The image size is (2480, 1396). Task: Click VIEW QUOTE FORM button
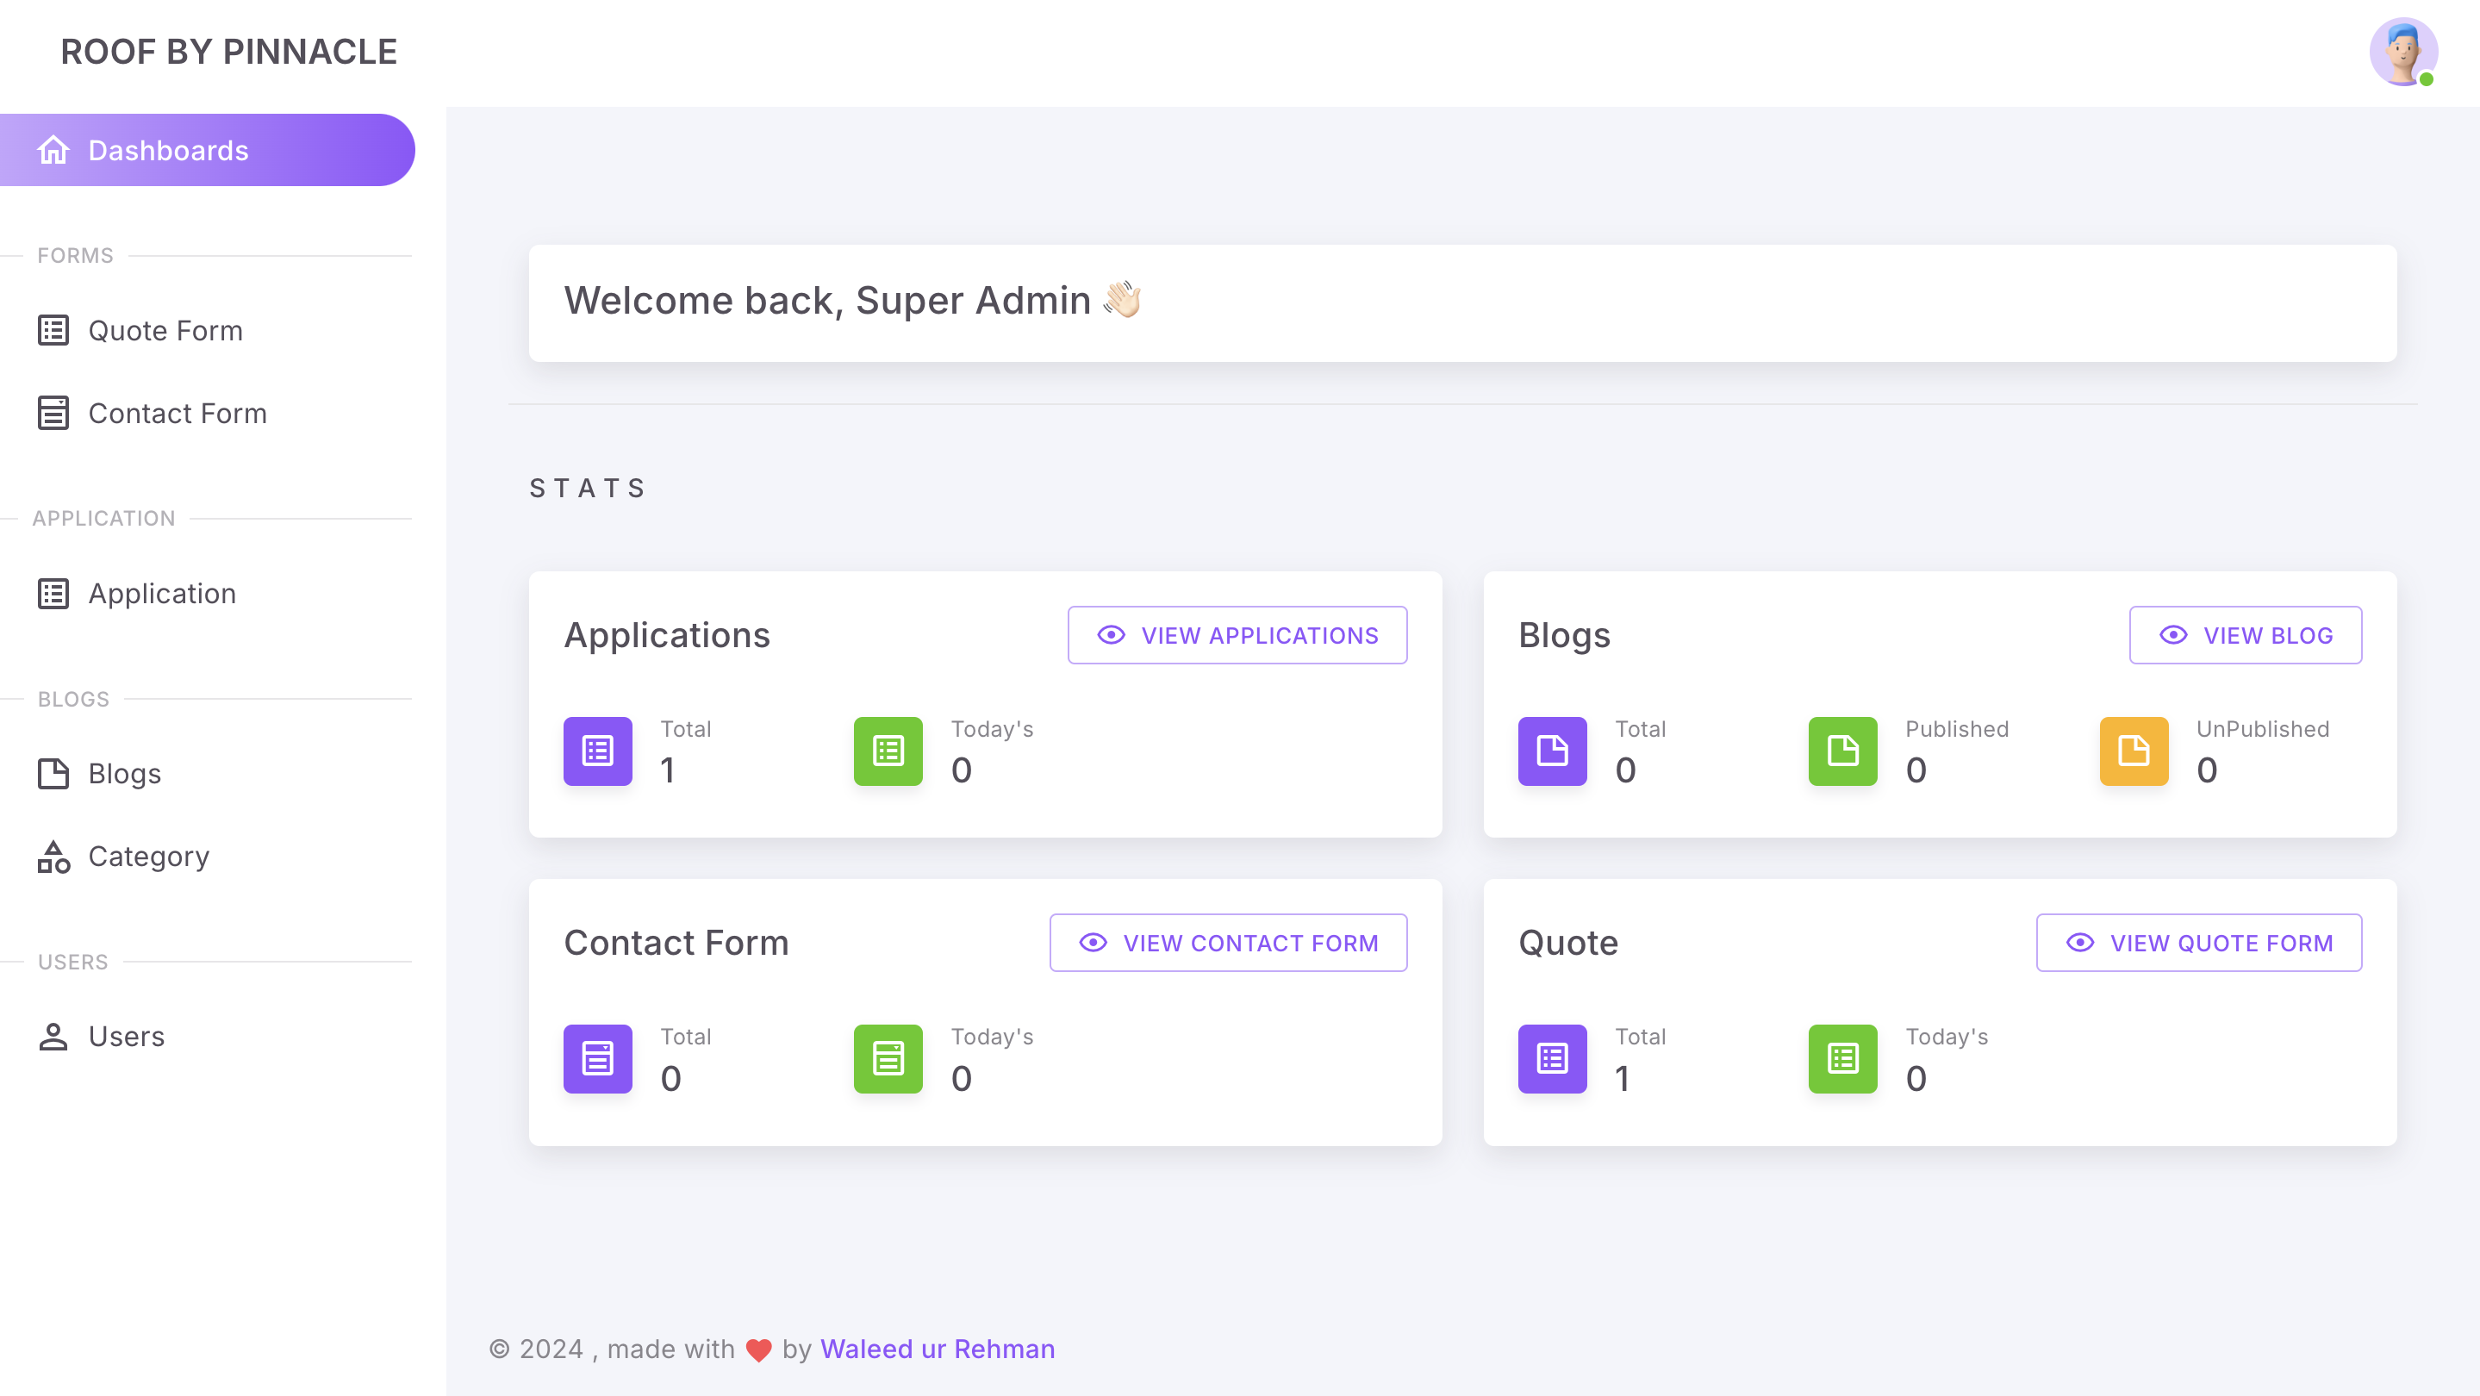[x=2201, y=943]
